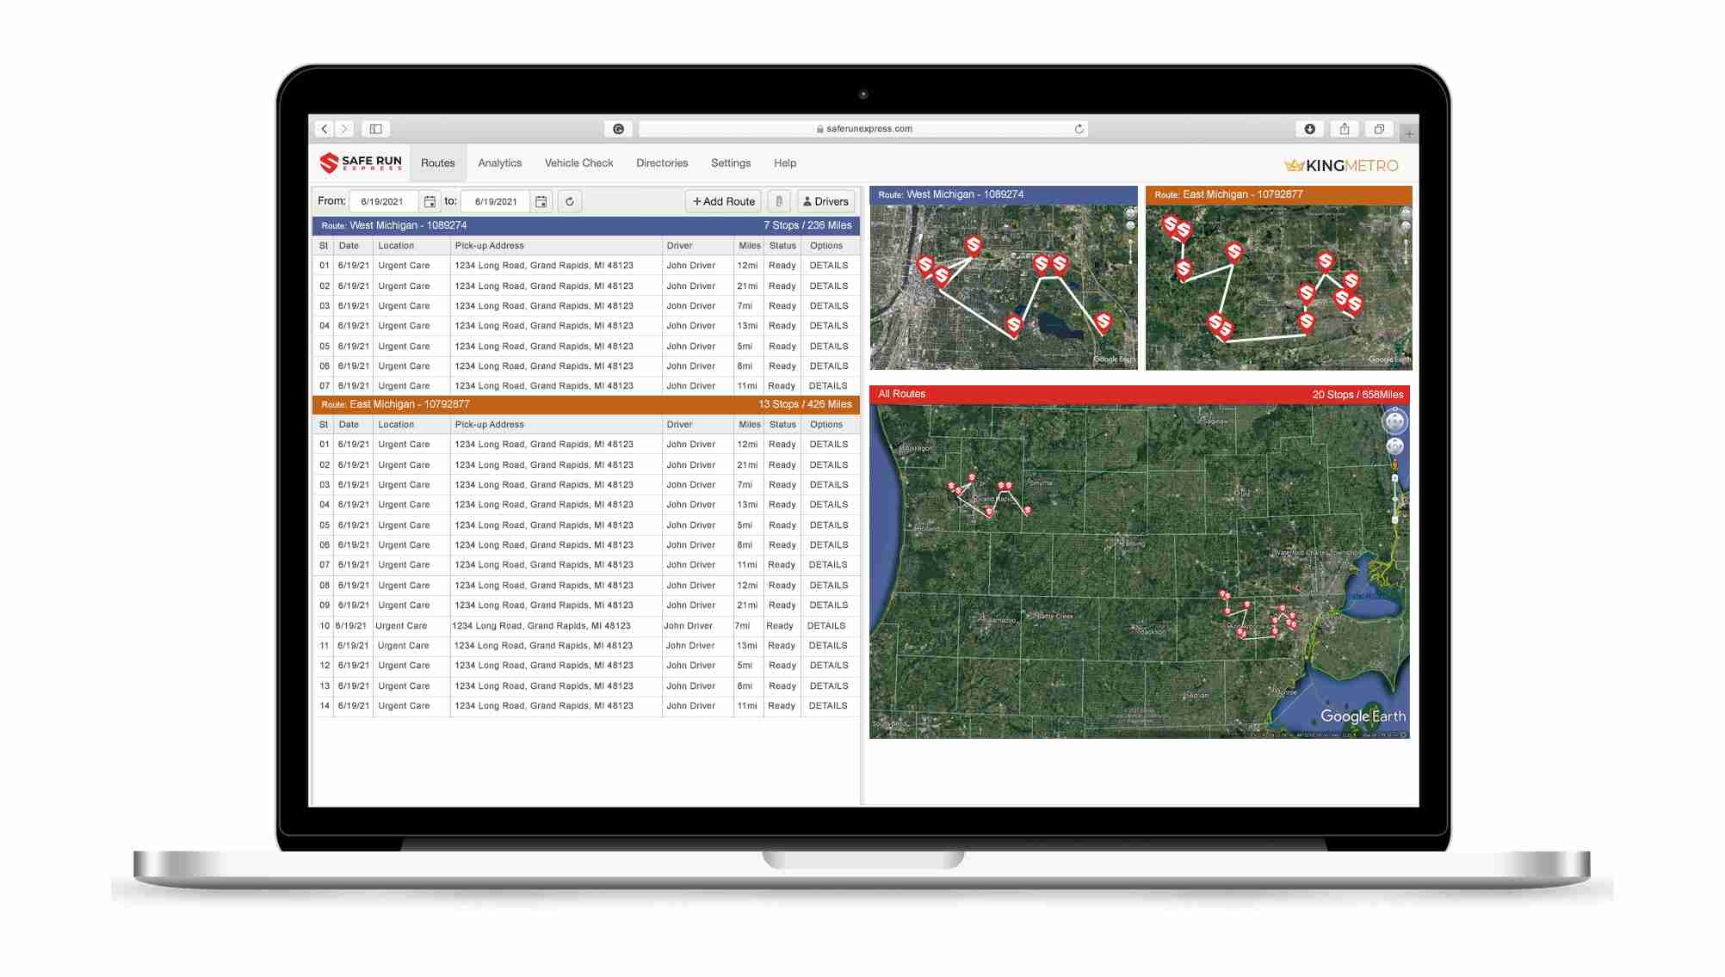Click topmost stop marker on West Michigan map
Image resolution: width=1725 pixels, height=977 pixels.
[973, 246]
